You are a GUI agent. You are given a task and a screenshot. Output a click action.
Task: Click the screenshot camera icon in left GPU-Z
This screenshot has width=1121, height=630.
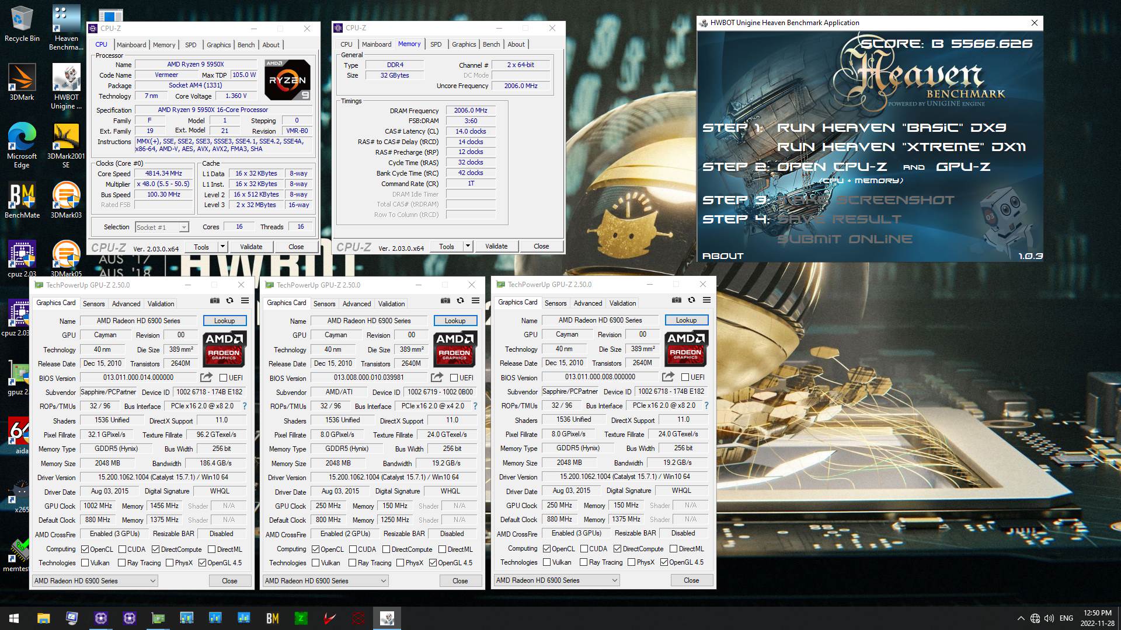pos(215,300)
